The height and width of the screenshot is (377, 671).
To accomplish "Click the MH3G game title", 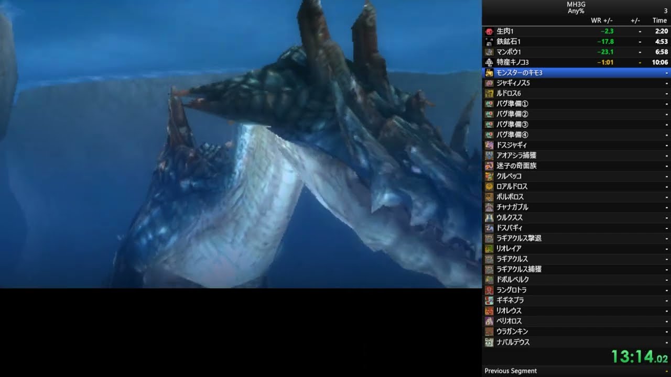I will [x=576, y=4].
